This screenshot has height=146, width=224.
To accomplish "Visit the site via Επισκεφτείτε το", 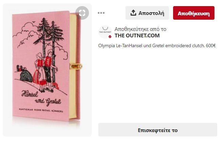I will [x=158, y=130].
